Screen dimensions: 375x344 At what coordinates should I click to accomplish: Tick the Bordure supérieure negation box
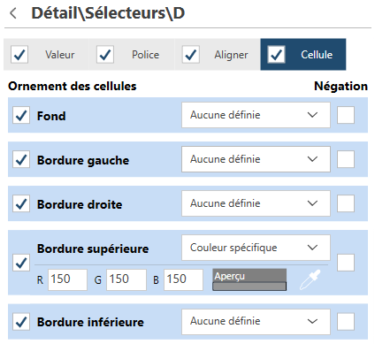click(346, 263)
